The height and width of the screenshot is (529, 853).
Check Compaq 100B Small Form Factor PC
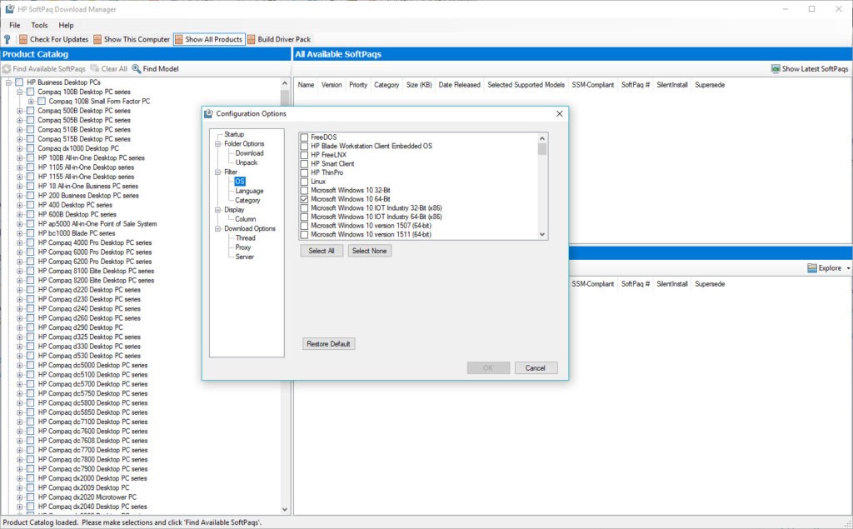[x=42, y=102]
